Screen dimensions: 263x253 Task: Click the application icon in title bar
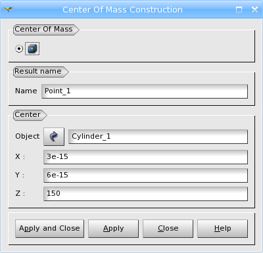point(8,9)
